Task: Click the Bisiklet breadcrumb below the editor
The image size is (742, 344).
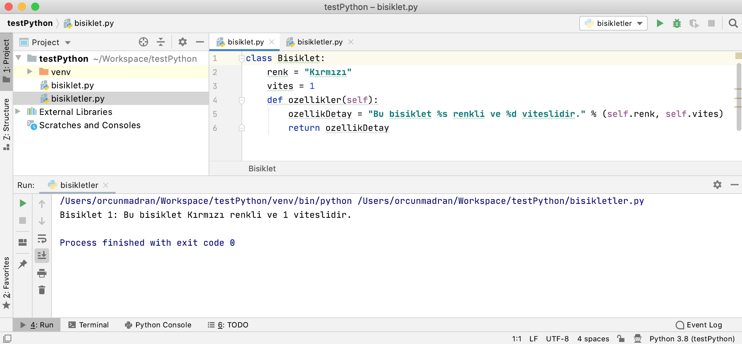Action: tap(262, 169)
